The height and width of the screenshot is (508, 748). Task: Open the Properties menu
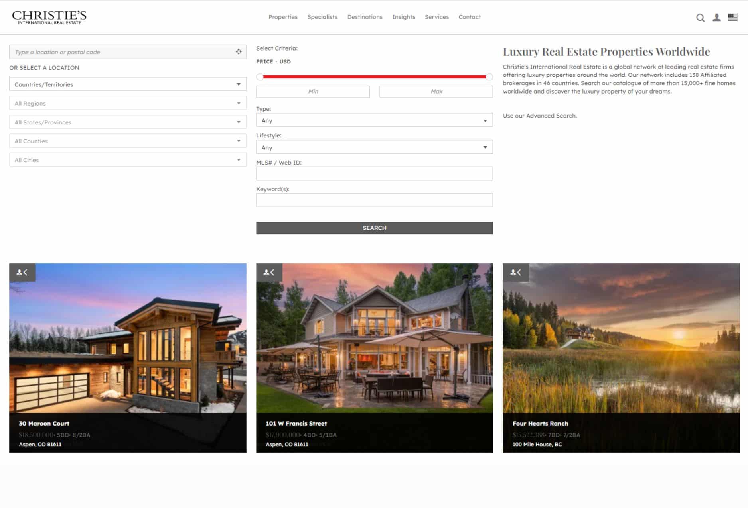coord(283,17)
